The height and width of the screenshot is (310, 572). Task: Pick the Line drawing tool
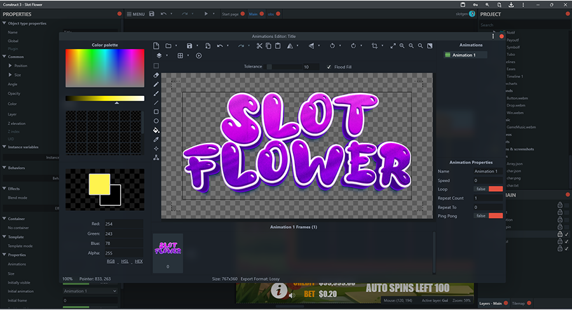coord(156,102)
